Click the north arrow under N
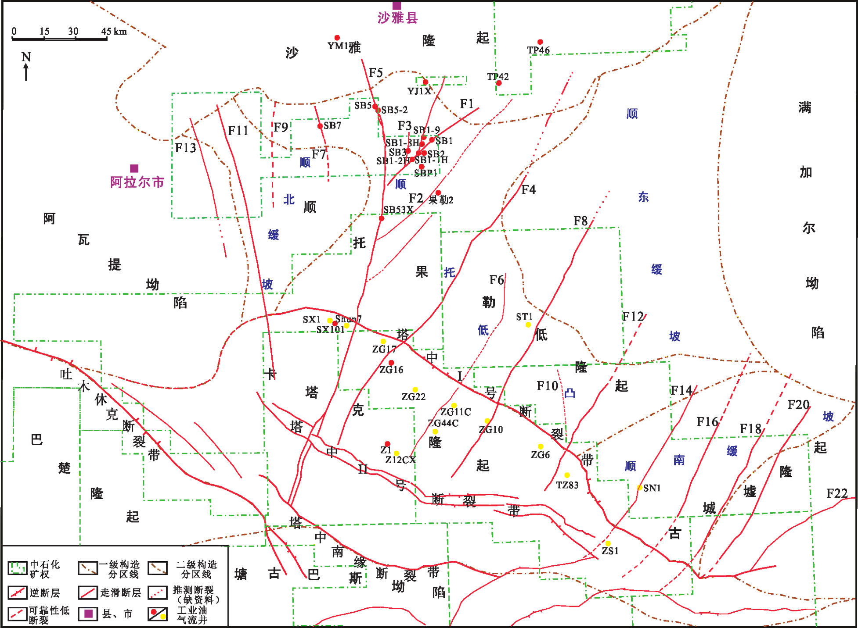This screenshot has height=628, width=858. [x=26, y=72]
